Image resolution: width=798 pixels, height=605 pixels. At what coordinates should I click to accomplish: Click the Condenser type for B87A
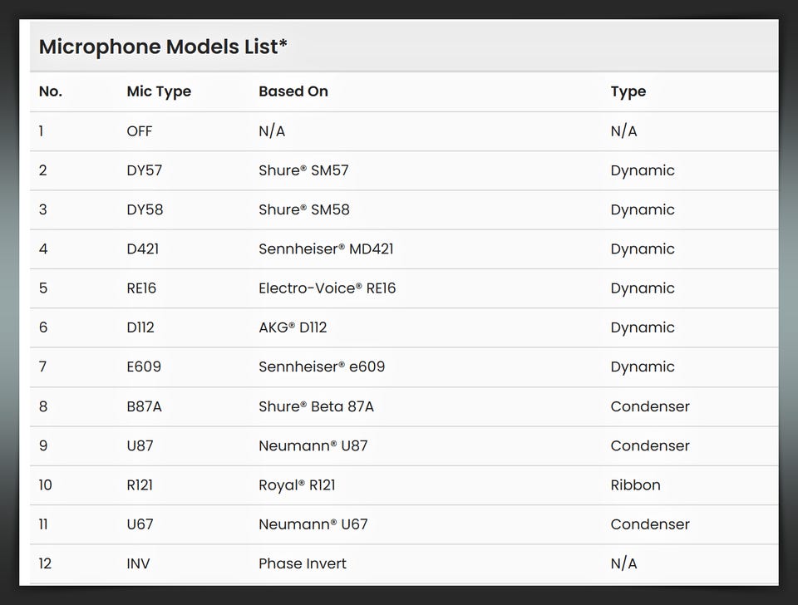coord(650,406)
